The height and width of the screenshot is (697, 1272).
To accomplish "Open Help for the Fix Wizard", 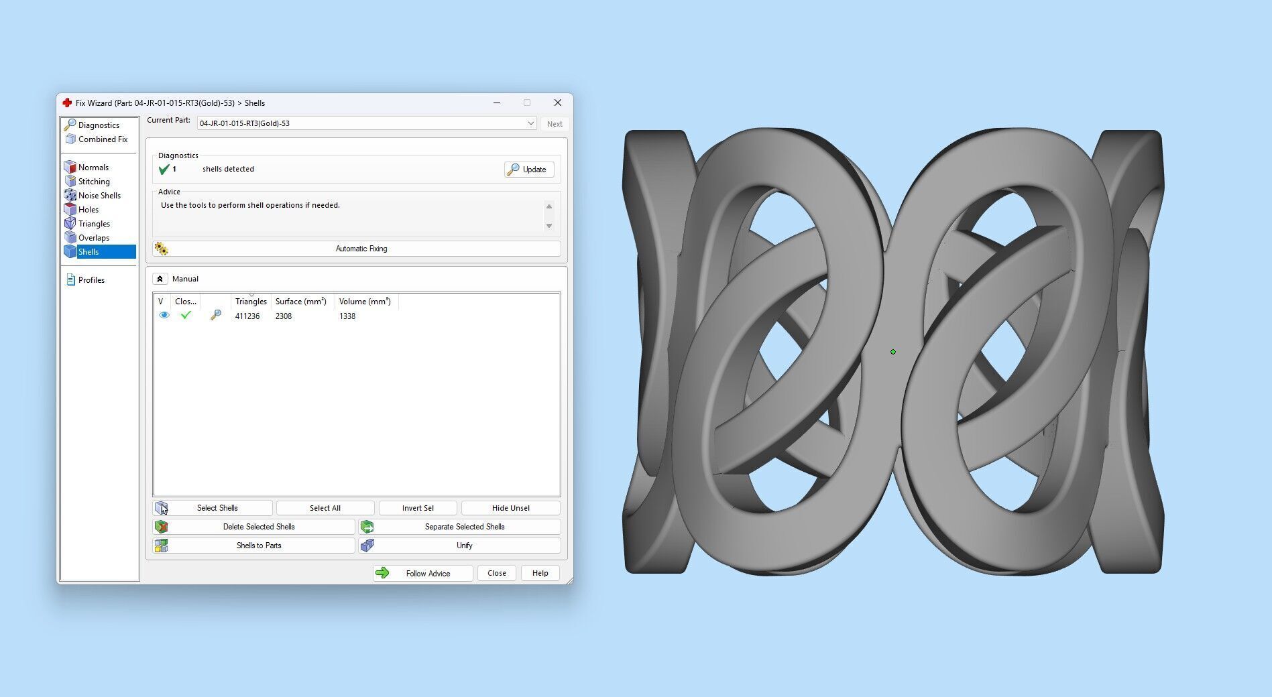I will [x=540, y=573].
